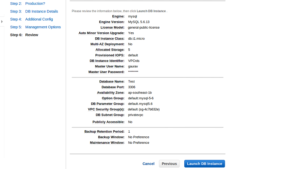The image size is (296, 169).
Task: Select Step 6: Review in wizard
Action: click(24, 35)
